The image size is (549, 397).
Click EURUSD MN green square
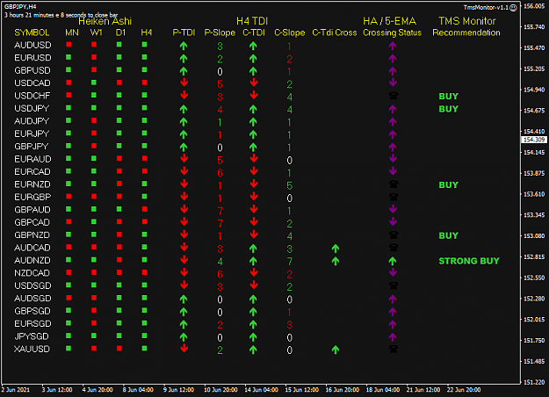69,57
